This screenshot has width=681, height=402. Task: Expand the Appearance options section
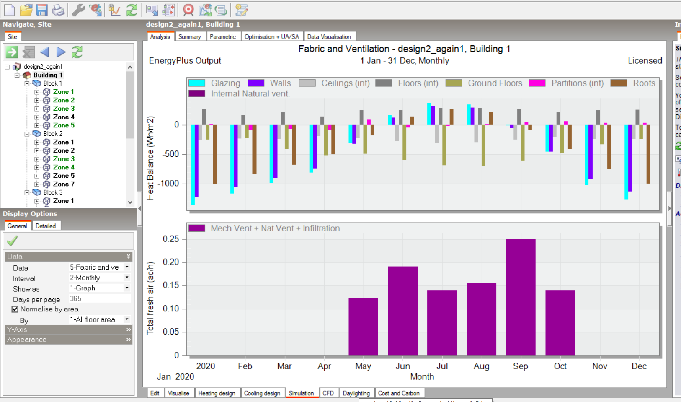coord(69,340)
